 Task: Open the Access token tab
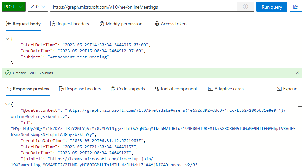[x=171, y=24]
